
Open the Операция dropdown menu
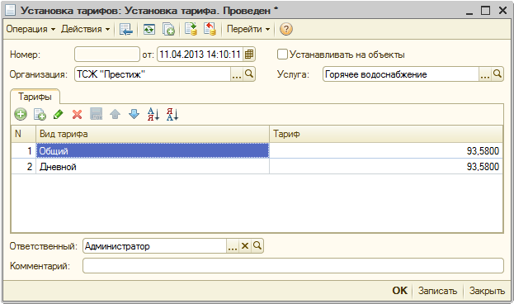point(31,29)
